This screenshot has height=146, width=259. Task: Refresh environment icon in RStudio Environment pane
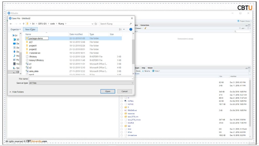(248, 28)
